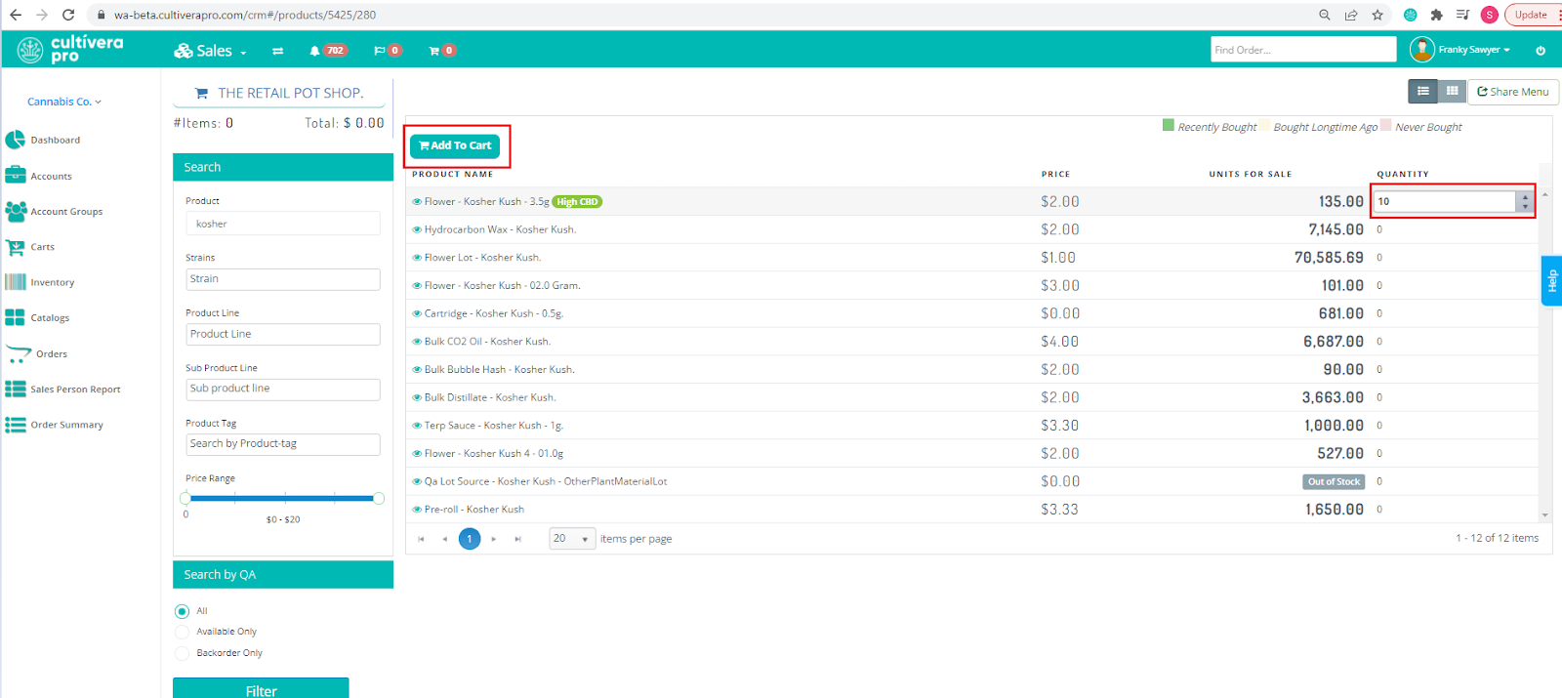The width and height of the screenshot is (1562, 698).
Task: View details eye for Pre-roll Kosher Kush
Action: [417, 510]
